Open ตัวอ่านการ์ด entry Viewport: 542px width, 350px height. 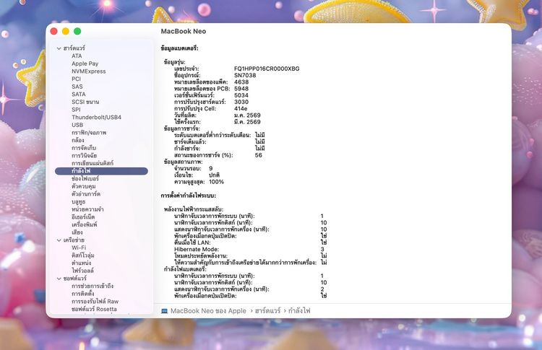(86, 193)
